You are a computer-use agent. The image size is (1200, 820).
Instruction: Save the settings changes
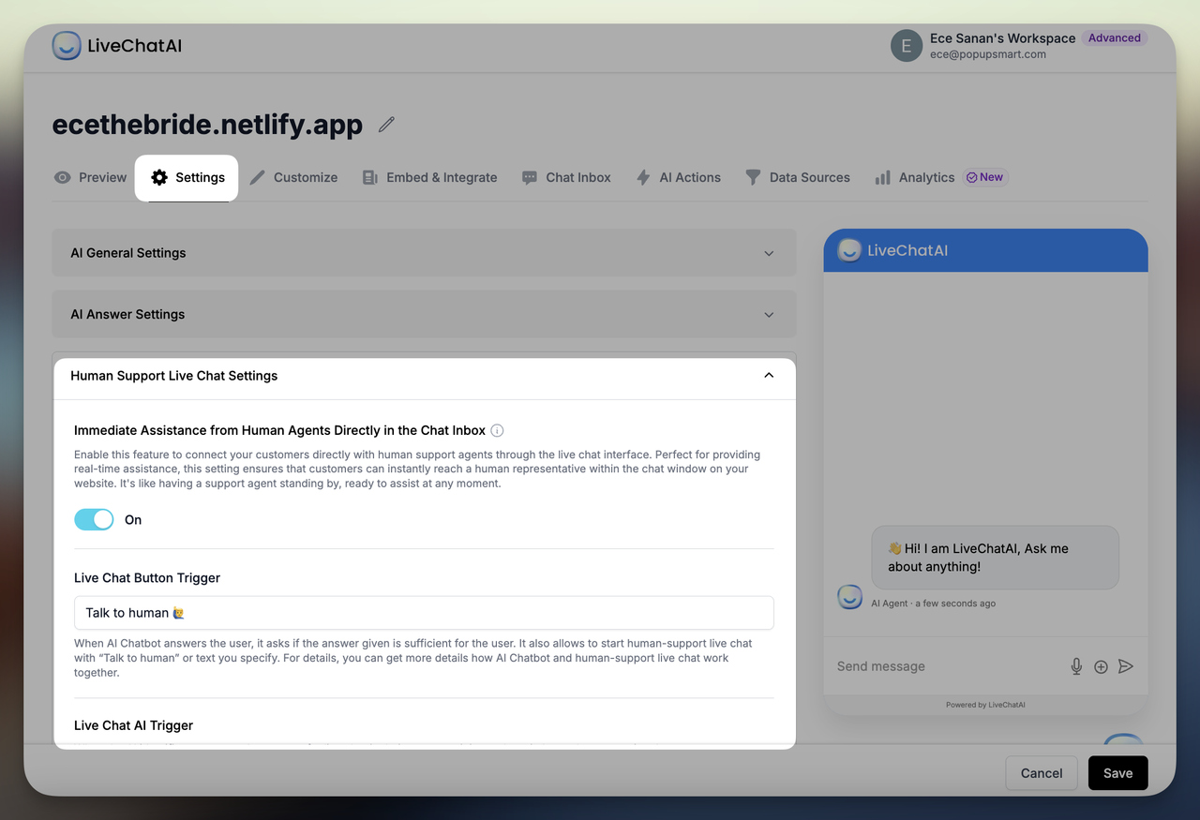coord(1117,773)
